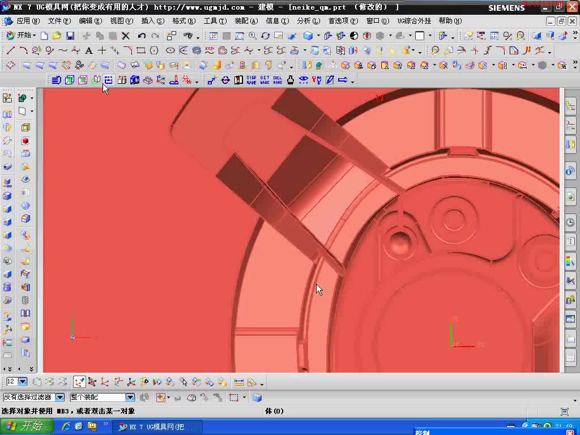
Task: Open the 文件(F) menu
Action: pos(59,21)
